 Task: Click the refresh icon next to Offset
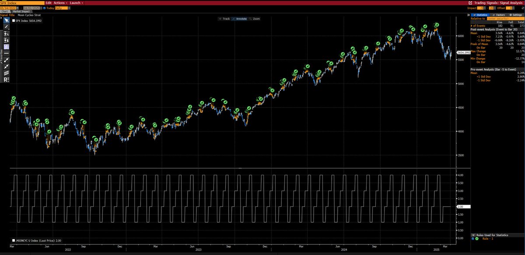tap(522, 8)
